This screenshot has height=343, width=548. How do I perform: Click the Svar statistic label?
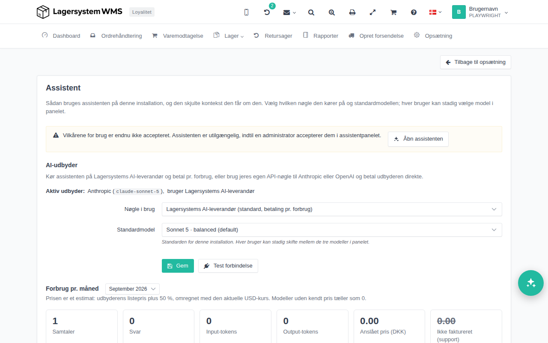tap(135, 332)
